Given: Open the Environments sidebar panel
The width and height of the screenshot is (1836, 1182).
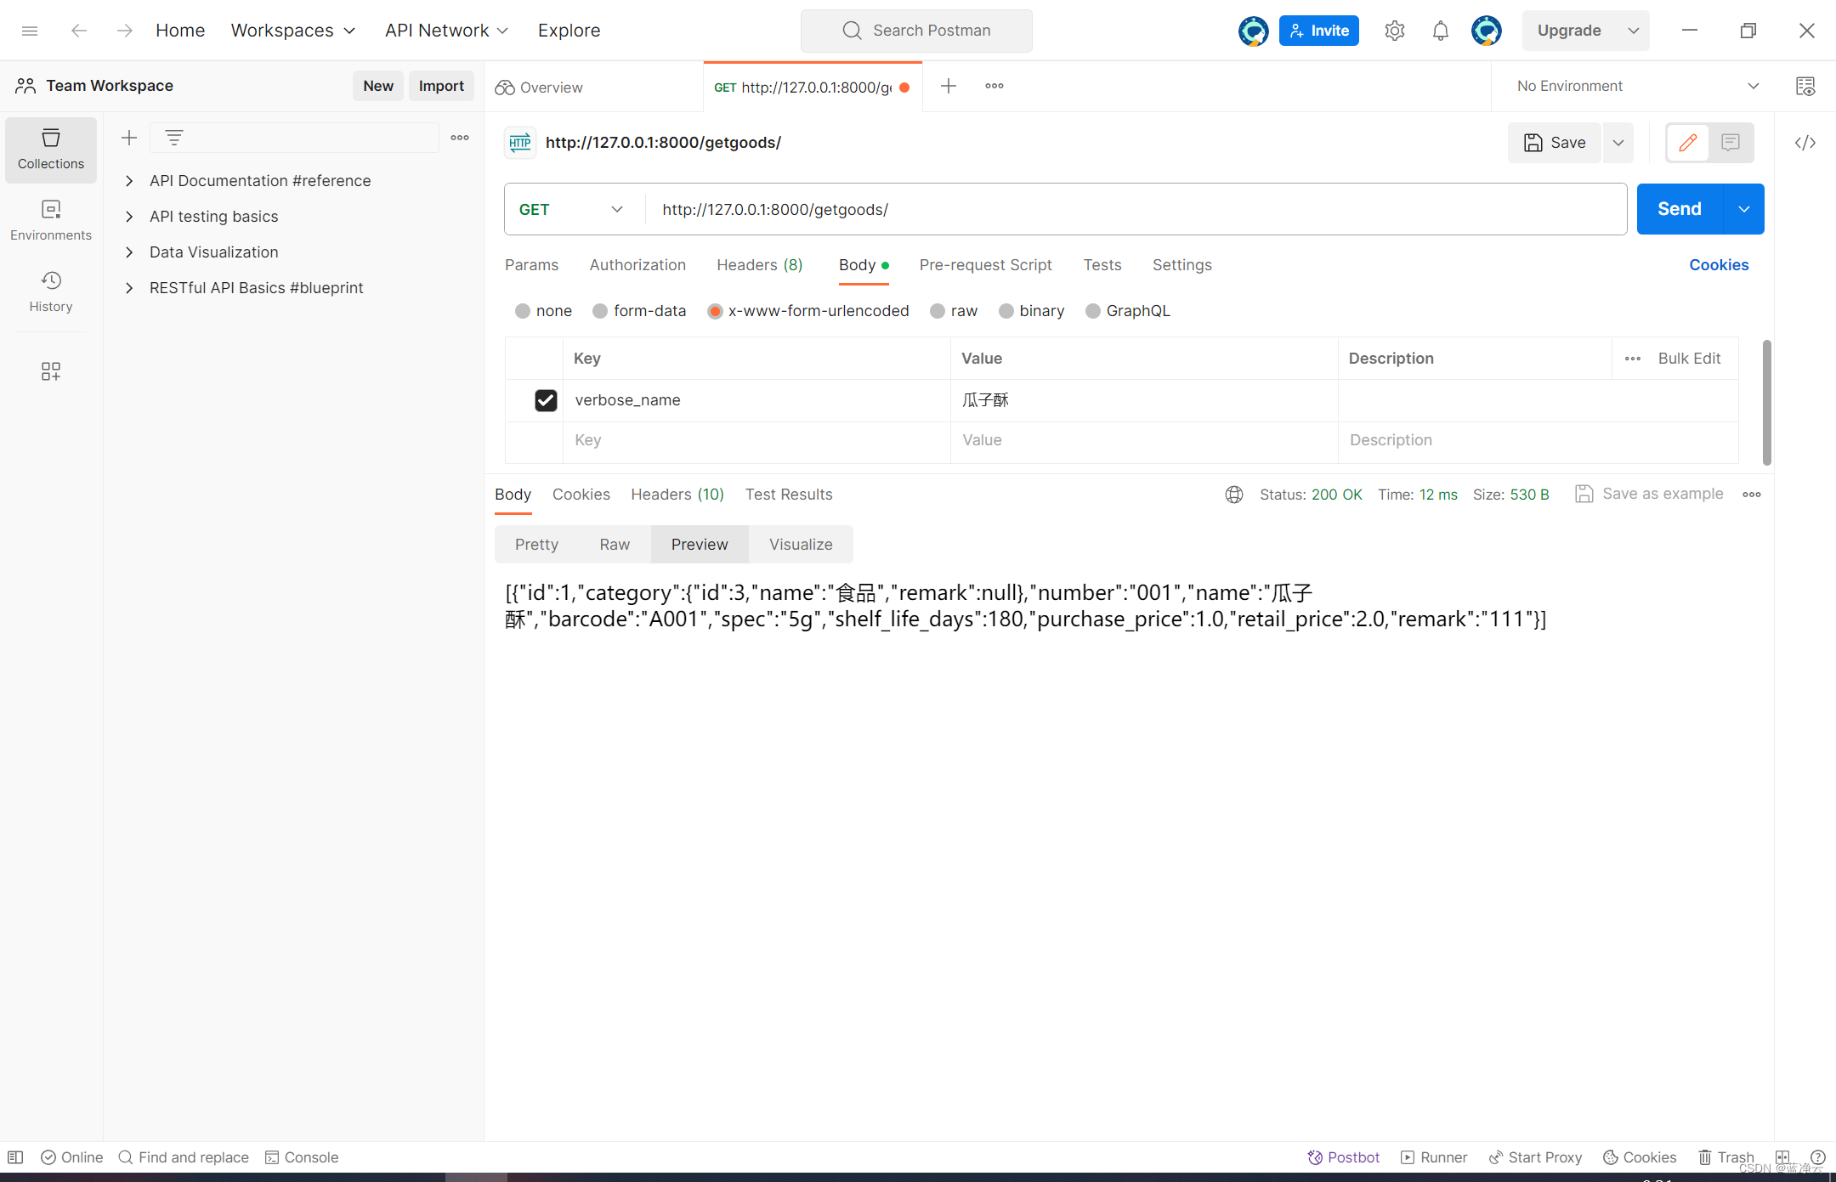Looking at the screenshot, I should 51,220.
